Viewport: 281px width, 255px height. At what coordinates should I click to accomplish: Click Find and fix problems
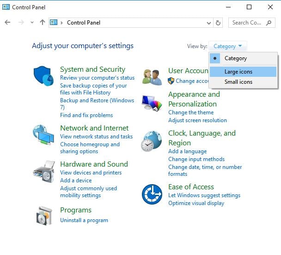coord(86,115)
